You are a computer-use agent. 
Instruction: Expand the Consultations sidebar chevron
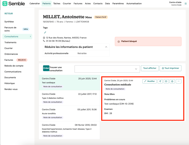[30, 37]
